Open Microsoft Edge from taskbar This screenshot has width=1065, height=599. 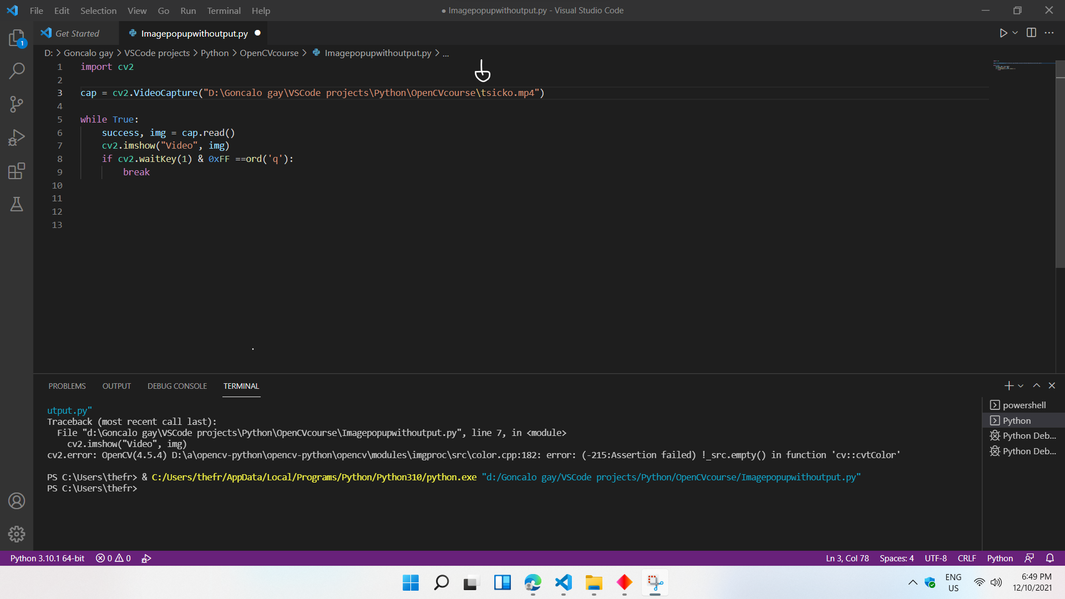pos(532,582)
